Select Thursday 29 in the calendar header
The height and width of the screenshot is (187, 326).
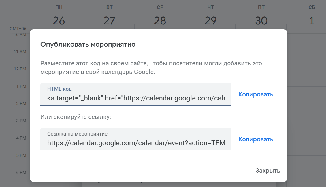(211, 20)
